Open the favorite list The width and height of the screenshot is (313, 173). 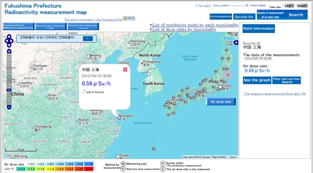click(244, 17)
